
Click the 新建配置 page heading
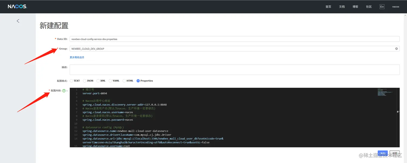(54, 26)
